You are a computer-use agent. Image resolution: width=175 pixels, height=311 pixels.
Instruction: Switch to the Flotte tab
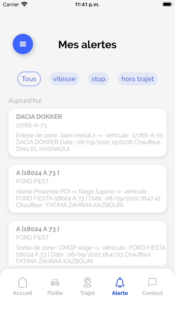[55, 286]
